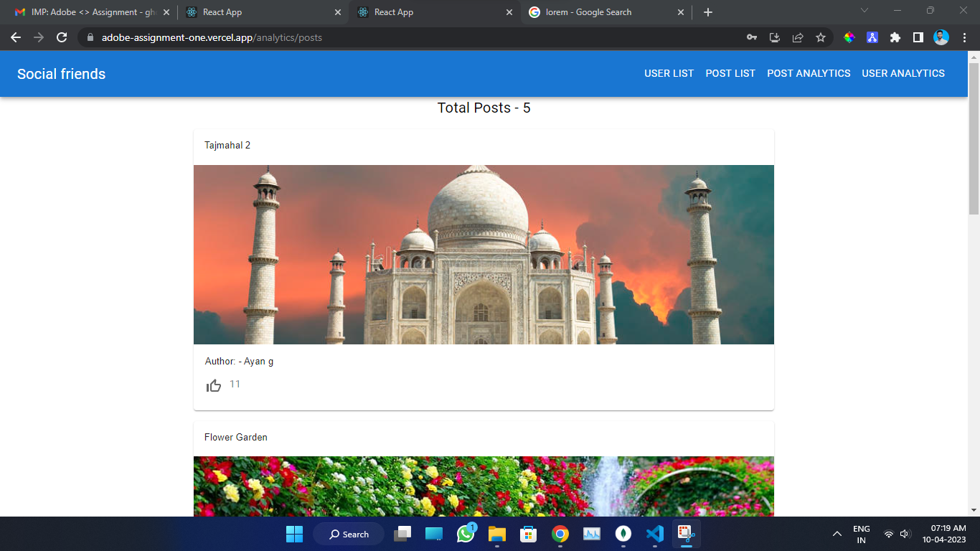Switch to the first React App tab
Viewport: 980px width, 551px height.
point(263,12)
